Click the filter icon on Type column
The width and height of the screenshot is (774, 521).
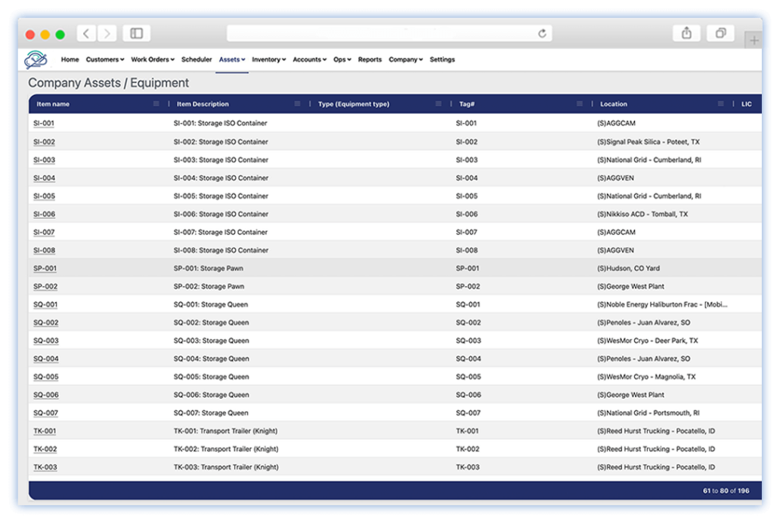click(x=437, y=103)
